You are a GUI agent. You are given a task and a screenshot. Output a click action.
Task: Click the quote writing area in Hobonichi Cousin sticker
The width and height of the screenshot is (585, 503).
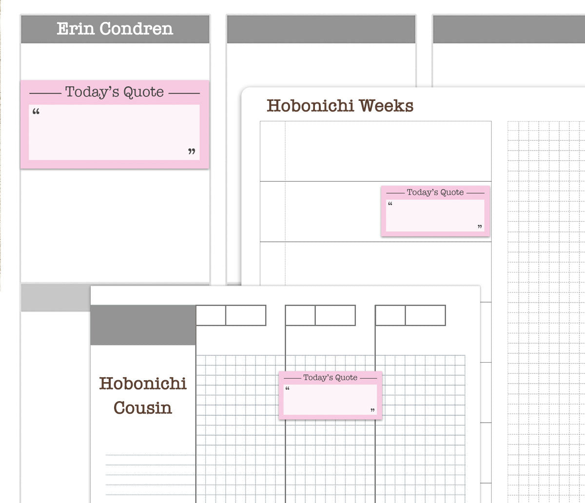[x=331, y=399]
